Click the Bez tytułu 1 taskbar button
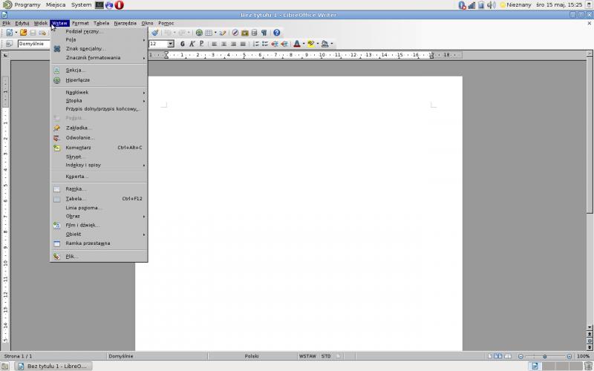Image resolution: width=594 pixels, height=371 pixels. coord(51,366)
